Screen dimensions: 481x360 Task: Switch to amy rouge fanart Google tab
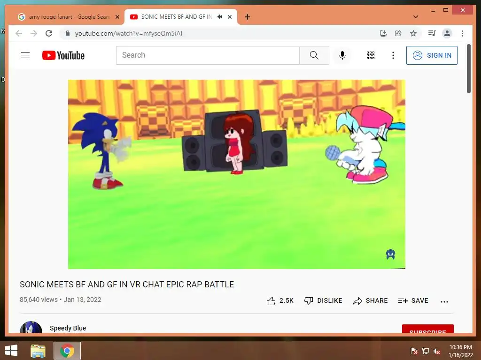[x=69, y=17]
